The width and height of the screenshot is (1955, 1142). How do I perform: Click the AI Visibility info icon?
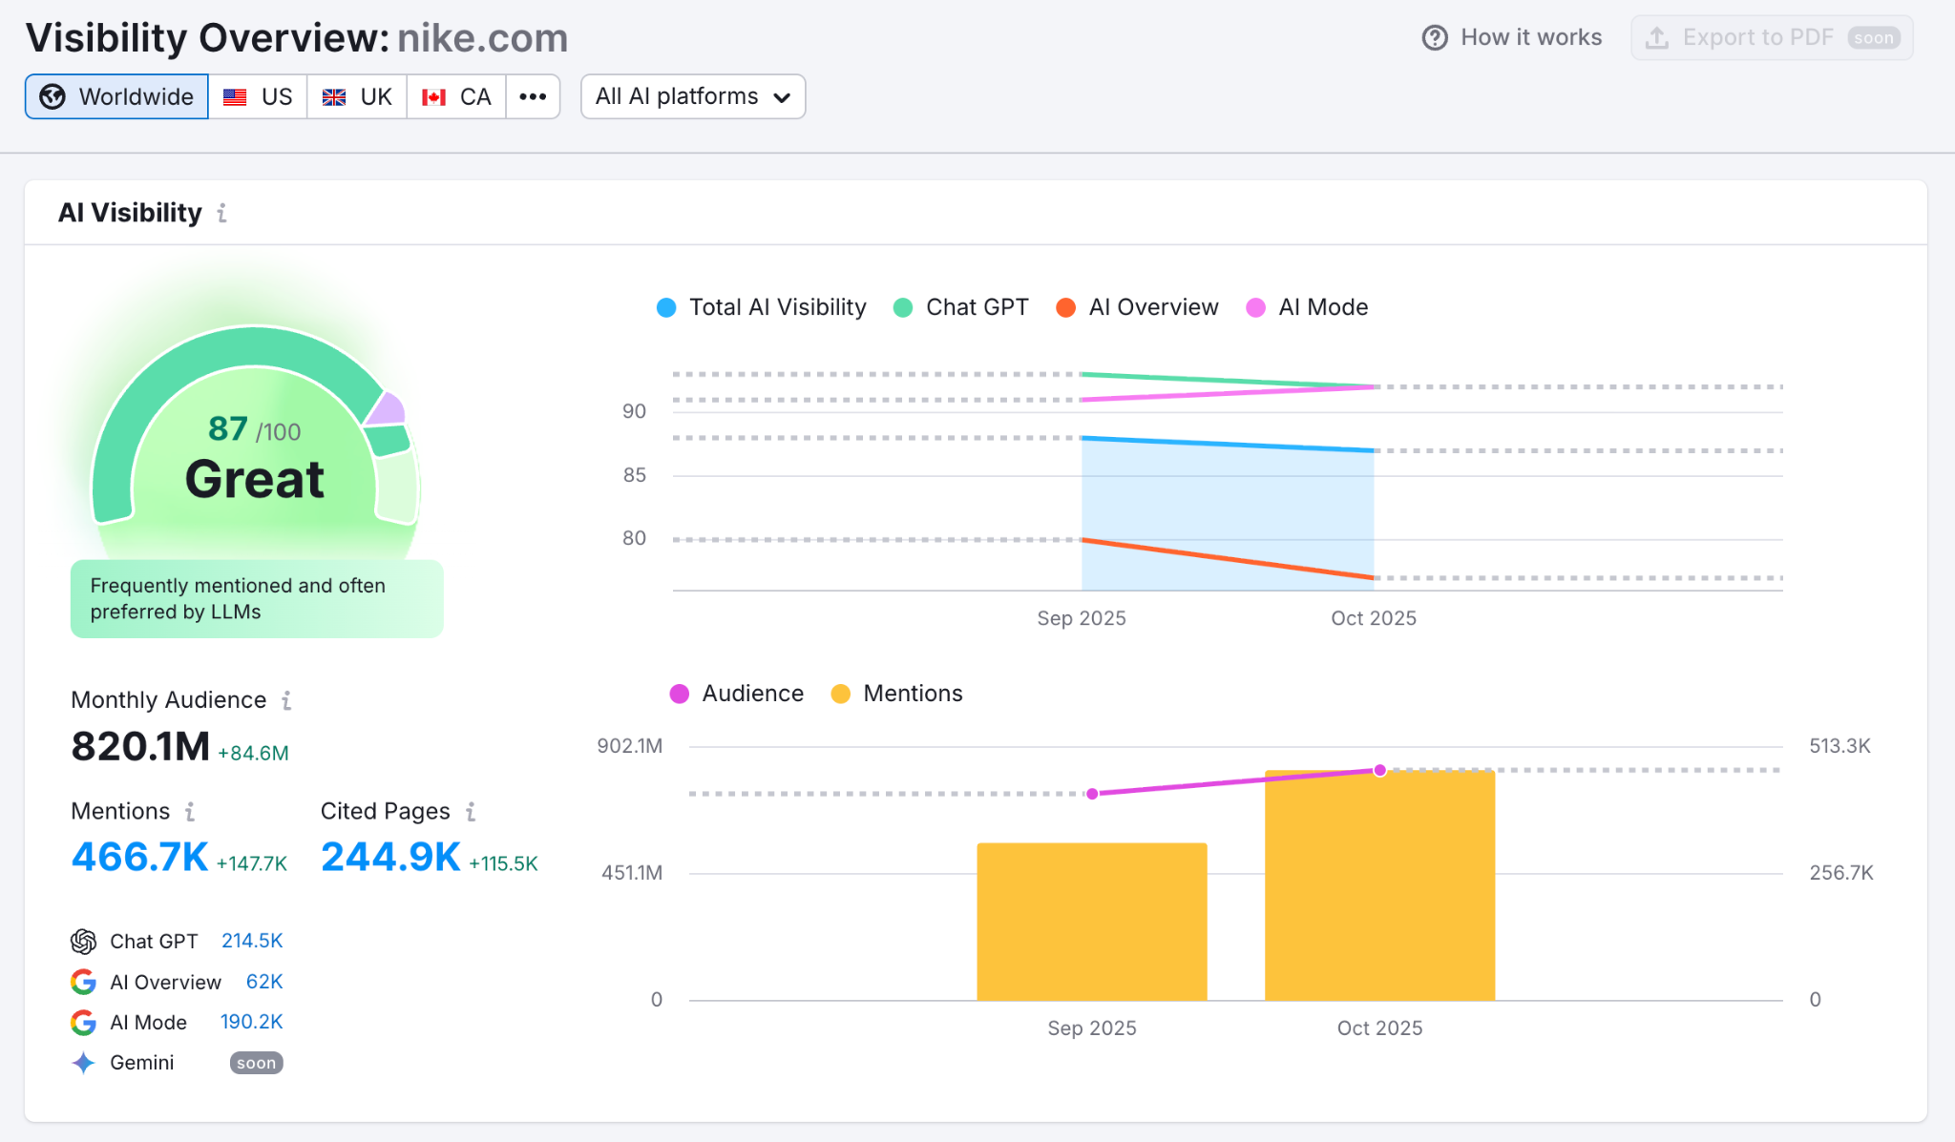pyautogui.click(x=221, y=213)
